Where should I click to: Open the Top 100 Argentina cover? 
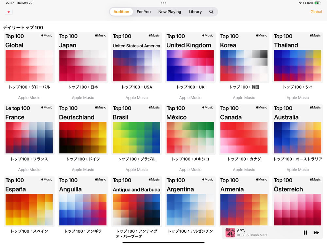(x=190, y=202)
